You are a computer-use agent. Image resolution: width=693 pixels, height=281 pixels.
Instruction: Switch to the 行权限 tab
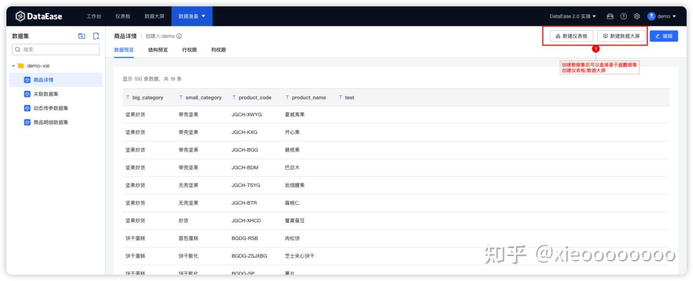coord(189,50)
